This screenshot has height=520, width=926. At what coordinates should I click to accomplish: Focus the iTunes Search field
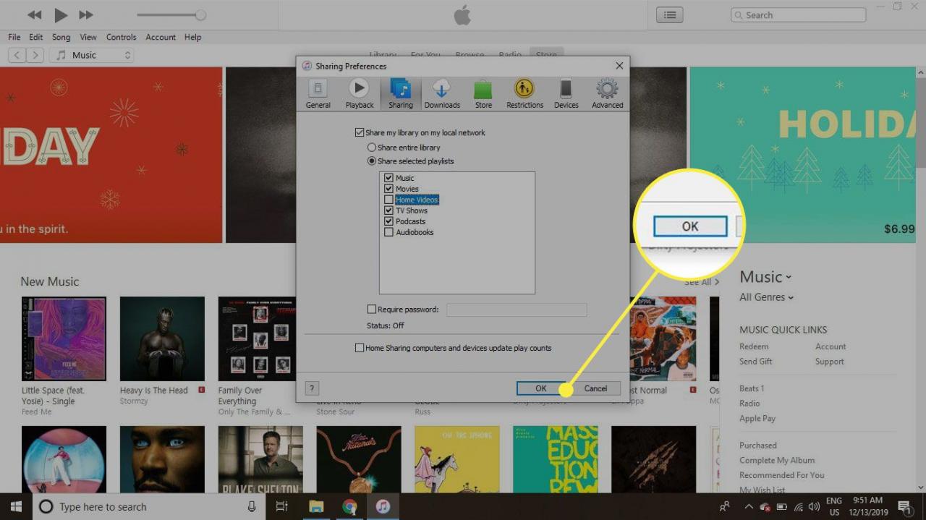click(798, 15)
